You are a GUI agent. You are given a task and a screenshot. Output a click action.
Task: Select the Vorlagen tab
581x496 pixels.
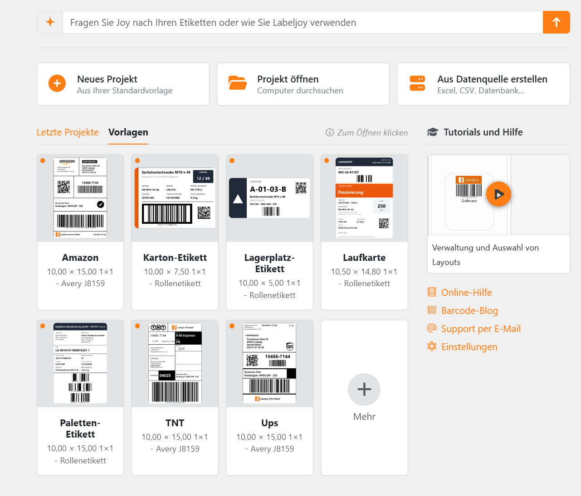pyautogui.click(x=128, y=132)
